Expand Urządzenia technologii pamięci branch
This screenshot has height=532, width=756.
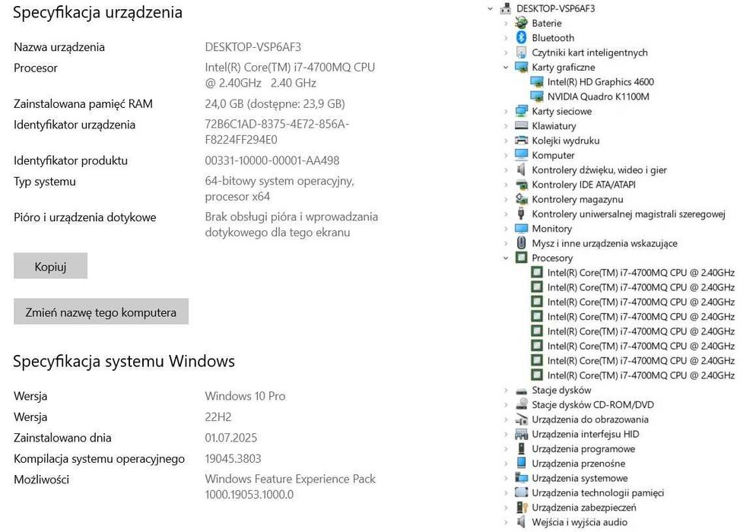click(x=505, y=492)
